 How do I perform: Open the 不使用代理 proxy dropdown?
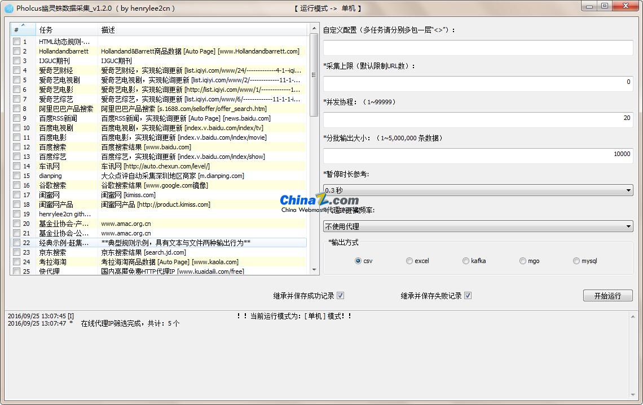[x=478, y=226]
